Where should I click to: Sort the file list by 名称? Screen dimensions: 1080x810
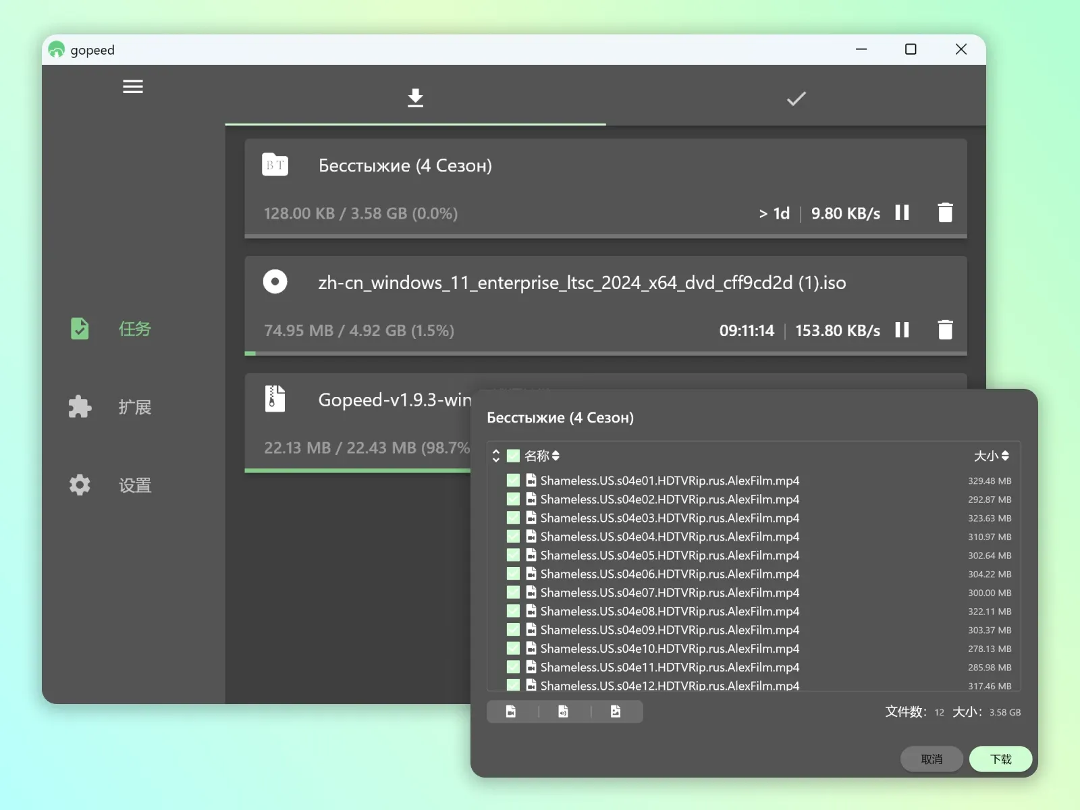542,456
